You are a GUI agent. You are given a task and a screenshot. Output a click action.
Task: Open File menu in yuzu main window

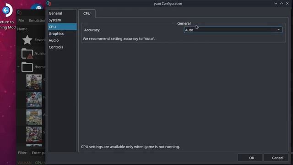[x=21, y=20]
